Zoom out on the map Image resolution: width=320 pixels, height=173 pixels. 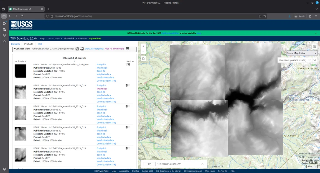(x=143, y=52)
